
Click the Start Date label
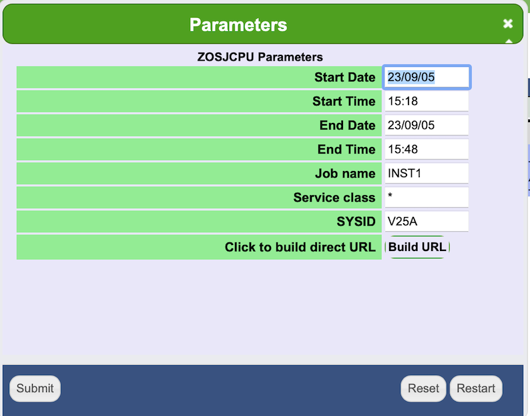point(344,77)
